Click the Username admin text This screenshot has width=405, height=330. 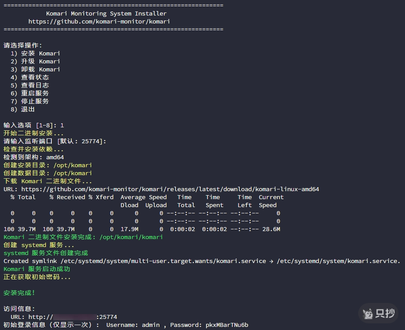(x=133, y=325)
